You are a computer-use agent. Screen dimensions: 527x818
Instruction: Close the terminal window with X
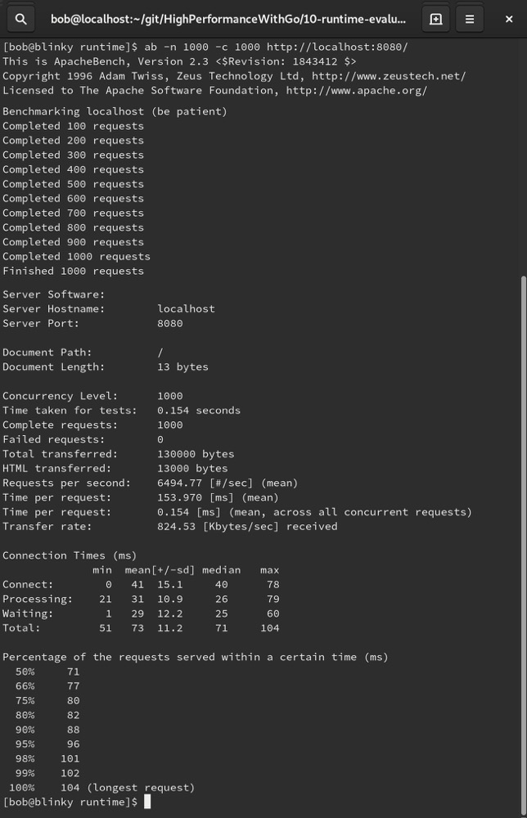509,20
